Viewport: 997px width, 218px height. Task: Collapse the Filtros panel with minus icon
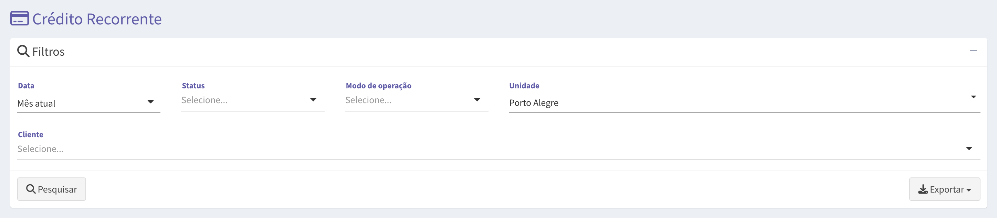[973, 51]
